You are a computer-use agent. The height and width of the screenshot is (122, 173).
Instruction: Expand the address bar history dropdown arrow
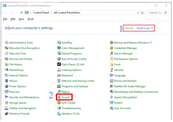(x=138, y=13)
